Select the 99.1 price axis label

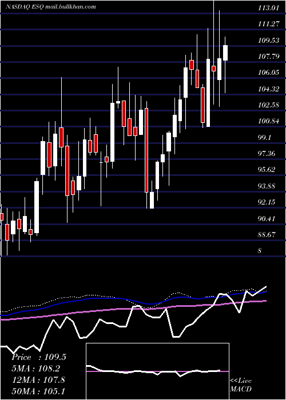pos(265,138)
